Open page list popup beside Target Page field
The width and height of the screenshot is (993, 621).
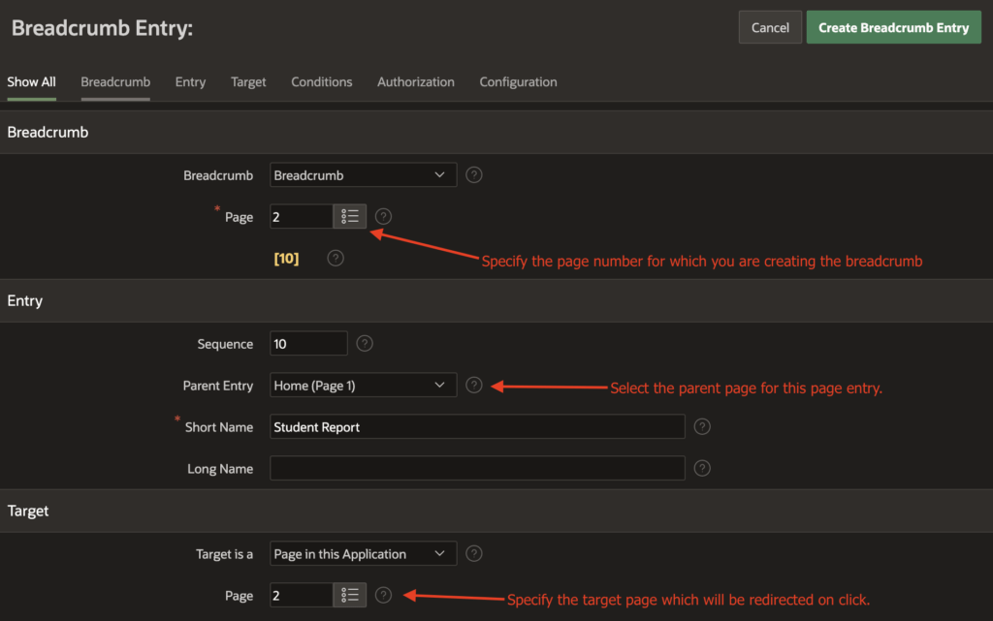point(349,595)
